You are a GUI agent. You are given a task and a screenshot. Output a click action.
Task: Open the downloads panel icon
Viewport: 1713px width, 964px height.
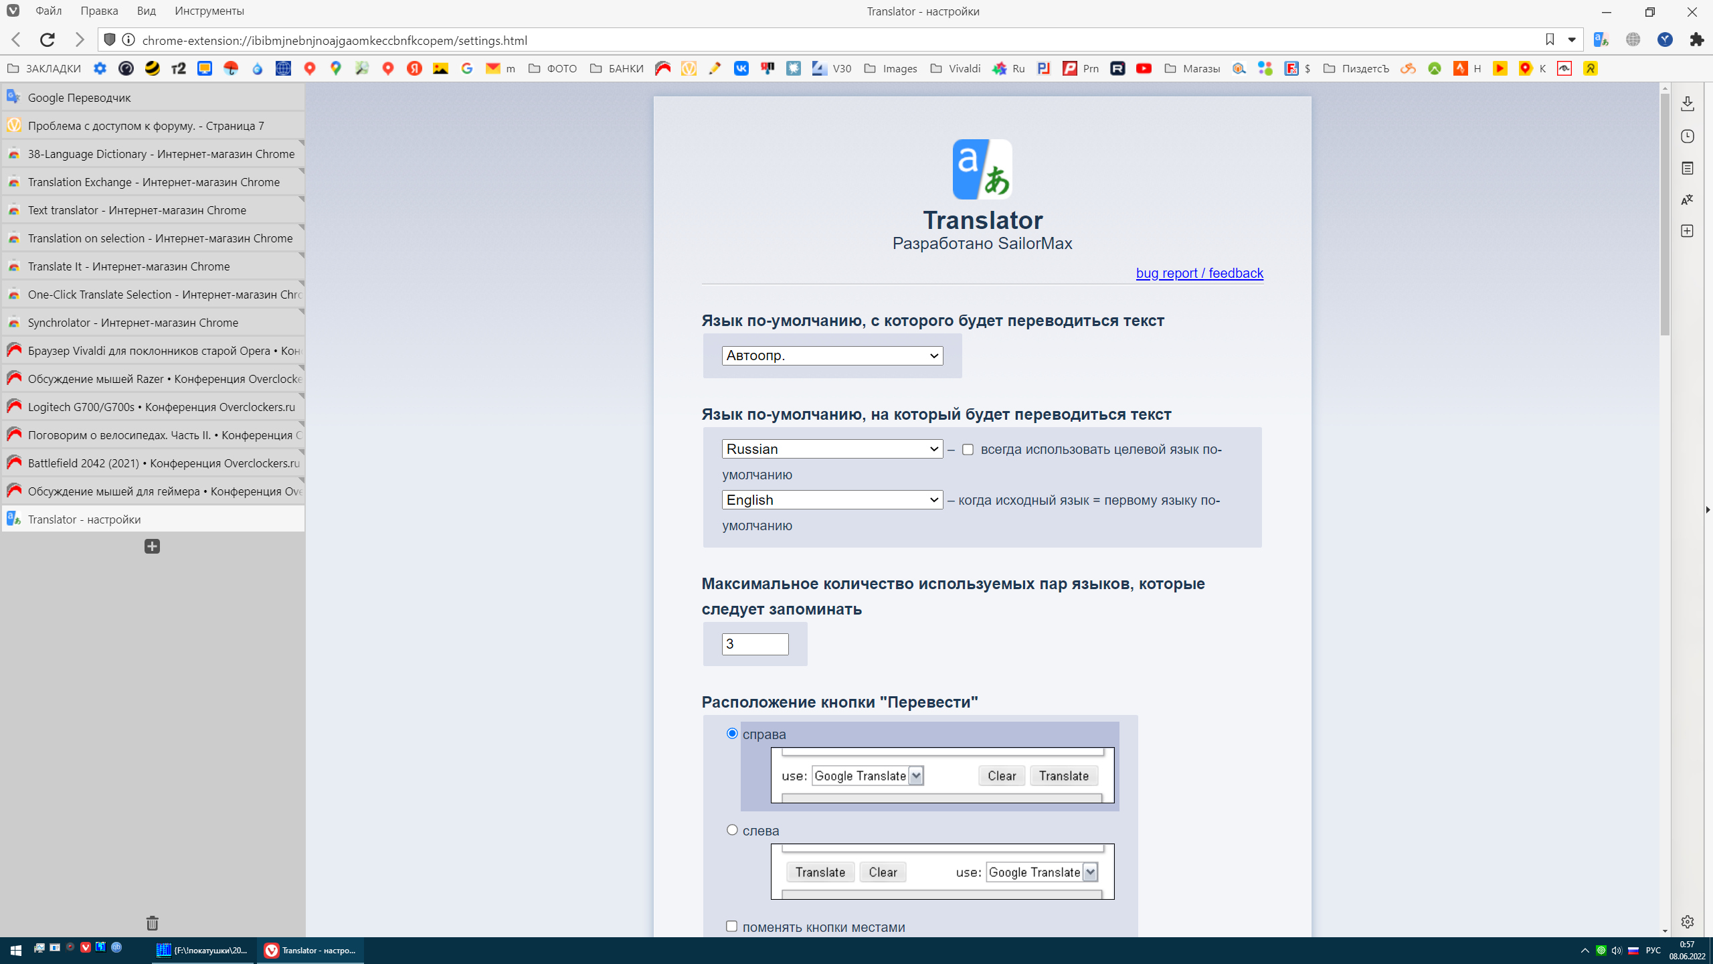[x=1688, y=104]
